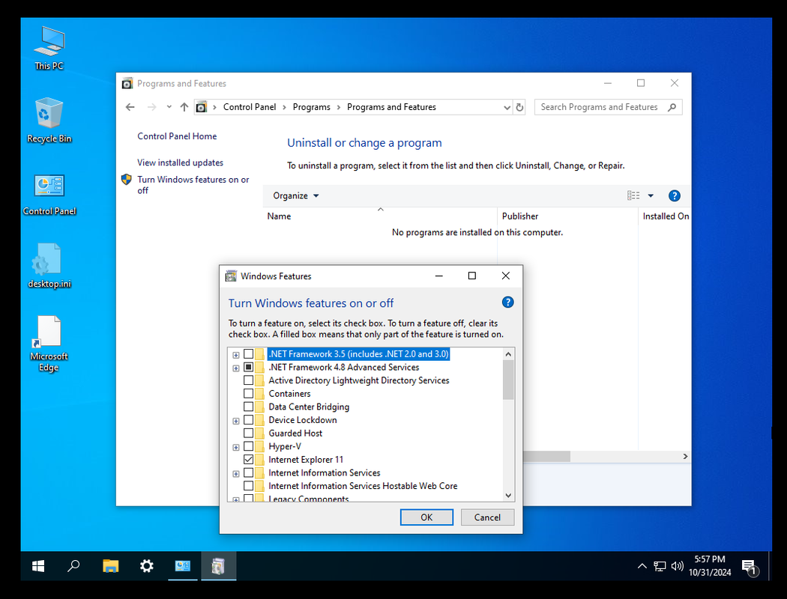Image resolution: width=787 pixels, height=599 pixels.
Task: Open View installed updates link
Action: tap(180, 162)
